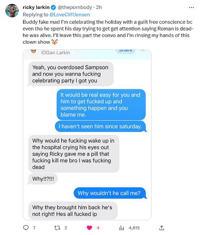
Task: Click the clown emoji in the tweet
Action: pos(54,42)
